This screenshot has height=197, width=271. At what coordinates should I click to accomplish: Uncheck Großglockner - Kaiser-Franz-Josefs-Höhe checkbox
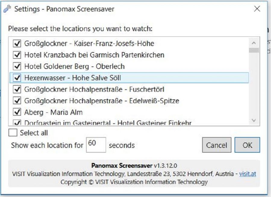point(17,43)
